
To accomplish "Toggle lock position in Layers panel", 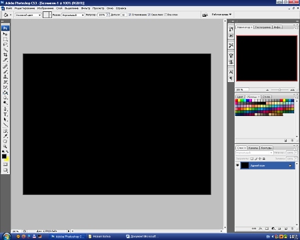I will [x=260, y=159].
